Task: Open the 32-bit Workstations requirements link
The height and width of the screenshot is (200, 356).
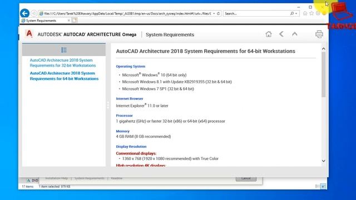Action: click(63, 63)
